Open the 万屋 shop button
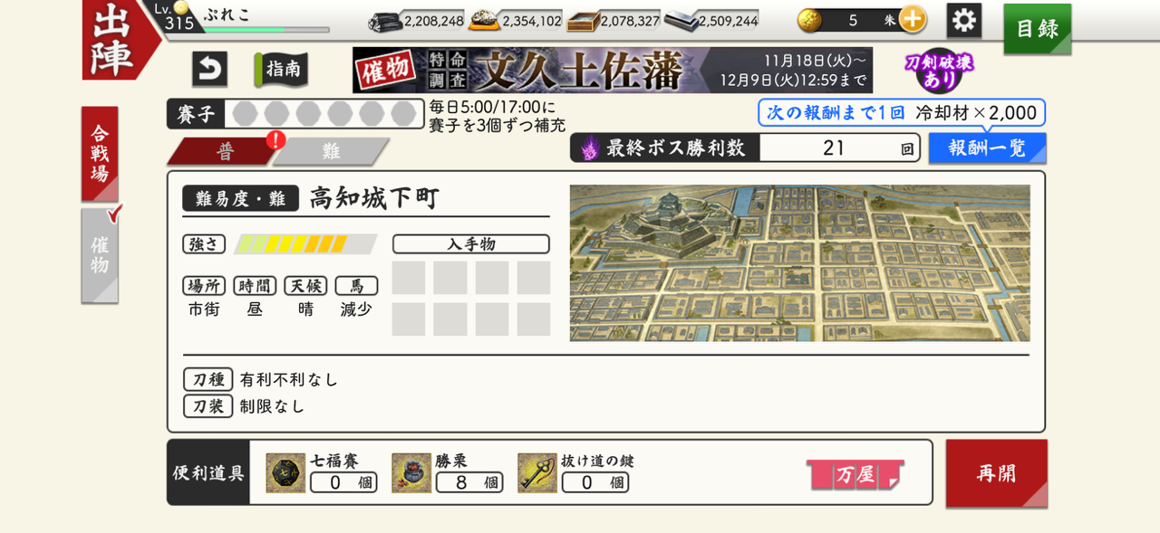This screenshot has width=1160, height=533. 855,474
